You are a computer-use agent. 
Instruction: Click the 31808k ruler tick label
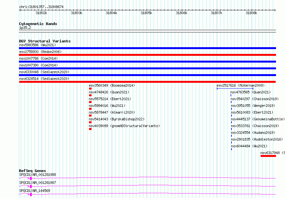(x=251, y=13)
